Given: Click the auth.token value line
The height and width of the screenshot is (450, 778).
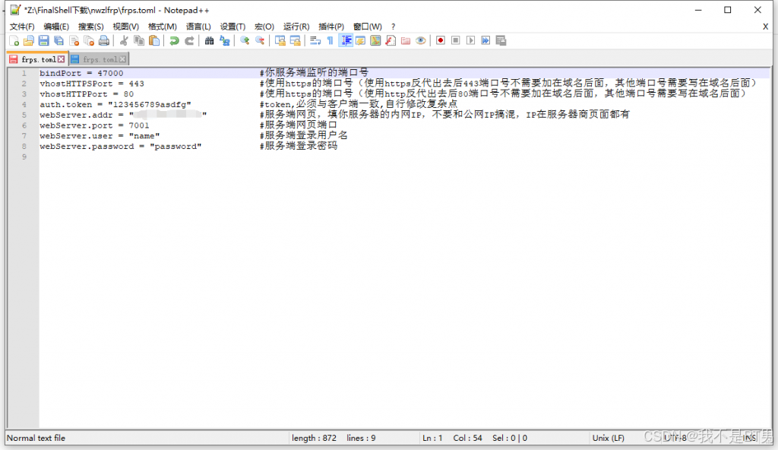Looking at the screenshot, I should tap(115, 104).
